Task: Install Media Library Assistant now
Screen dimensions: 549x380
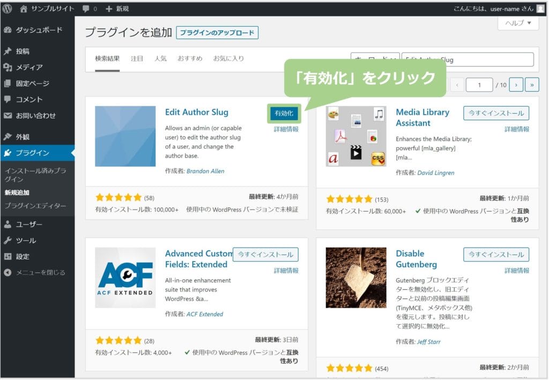Action: click(496, 114)
